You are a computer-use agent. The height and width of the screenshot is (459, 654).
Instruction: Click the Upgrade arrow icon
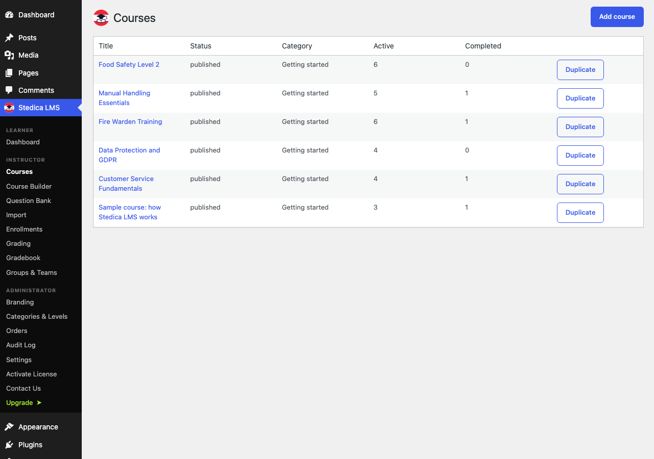coord(39,403)
